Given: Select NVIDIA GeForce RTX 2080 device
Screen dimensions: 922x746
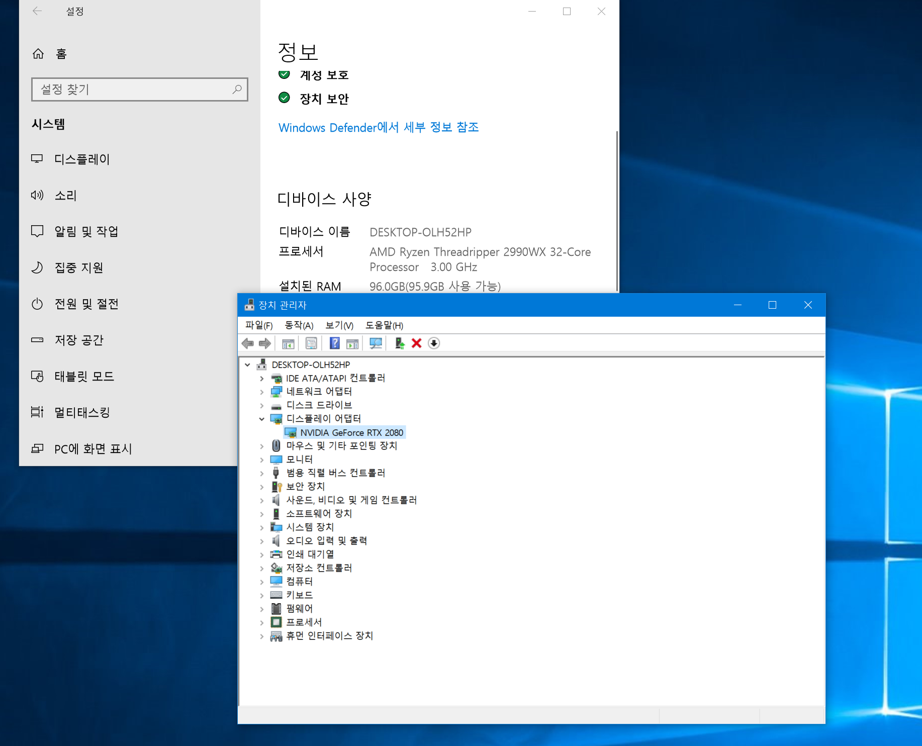Looking at the screenshot, I should 351,432.
